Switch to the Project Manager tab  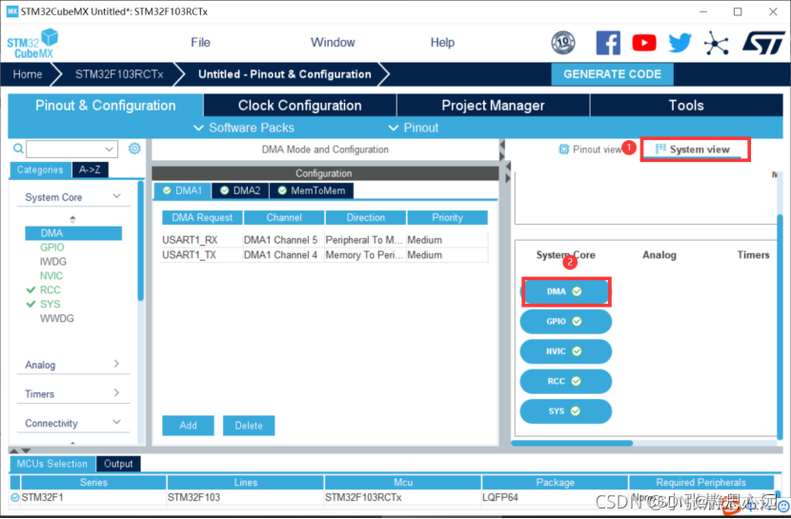click(x=493, y=106)
